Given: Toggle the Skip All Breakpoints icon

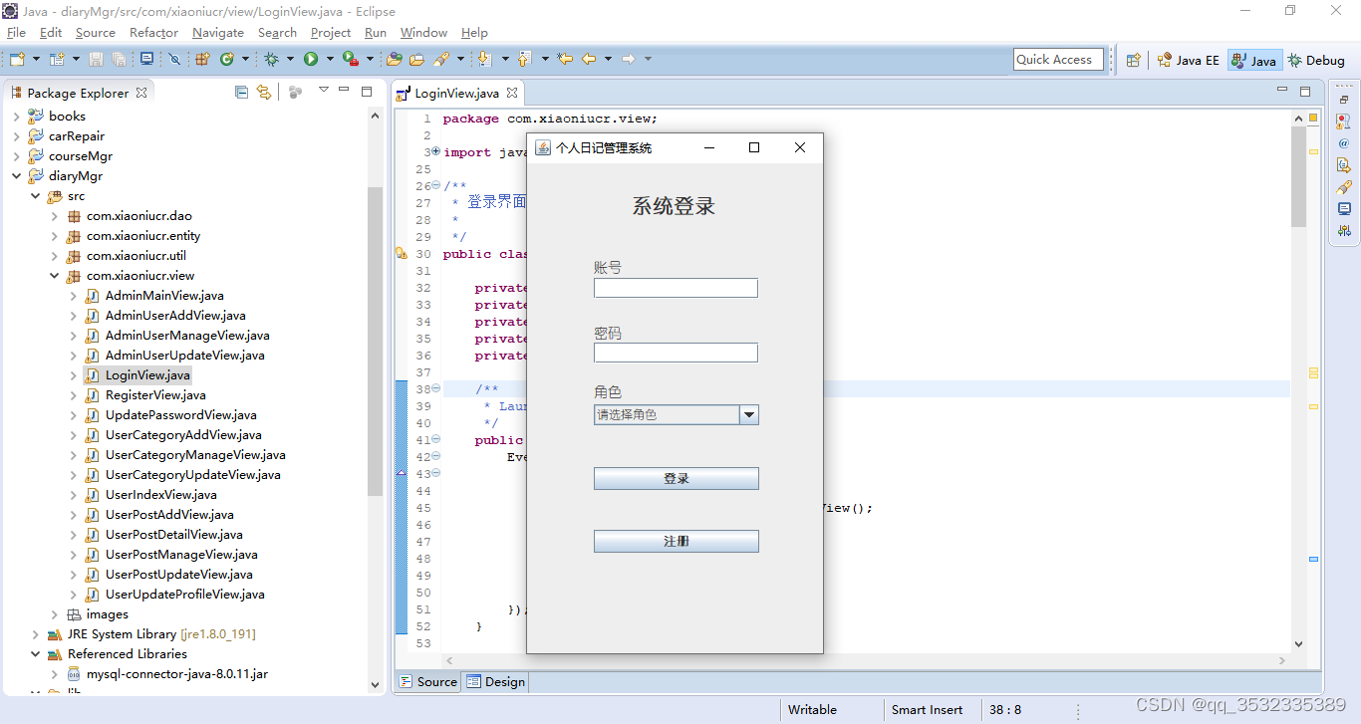Looking at the screenshot, I should [x=174, y=60].
